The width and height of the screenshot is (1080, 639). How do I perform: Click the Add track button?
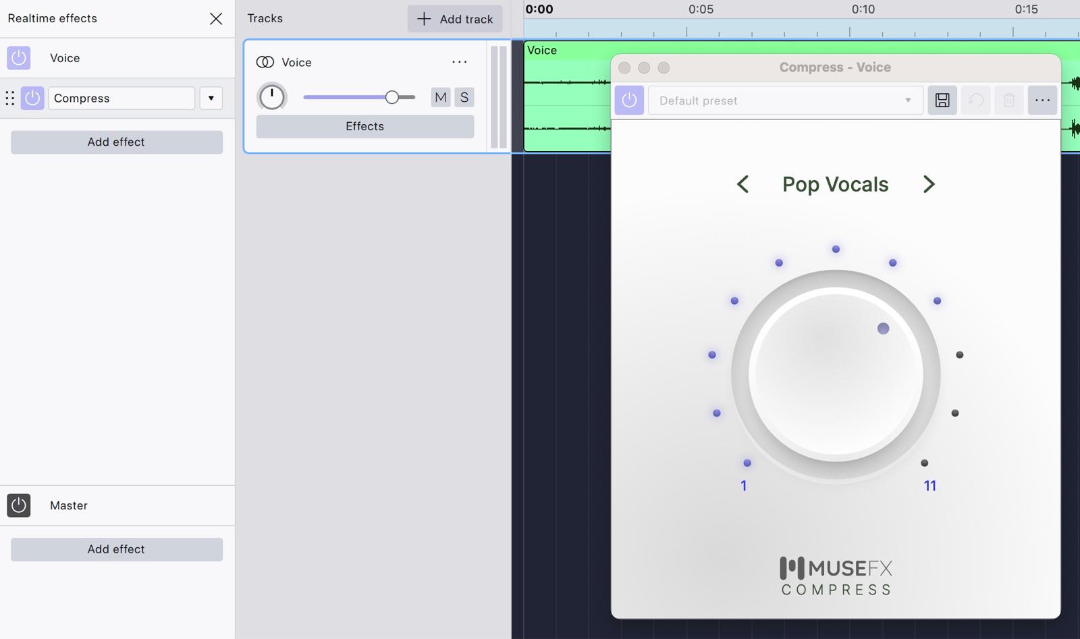(455, 19)
